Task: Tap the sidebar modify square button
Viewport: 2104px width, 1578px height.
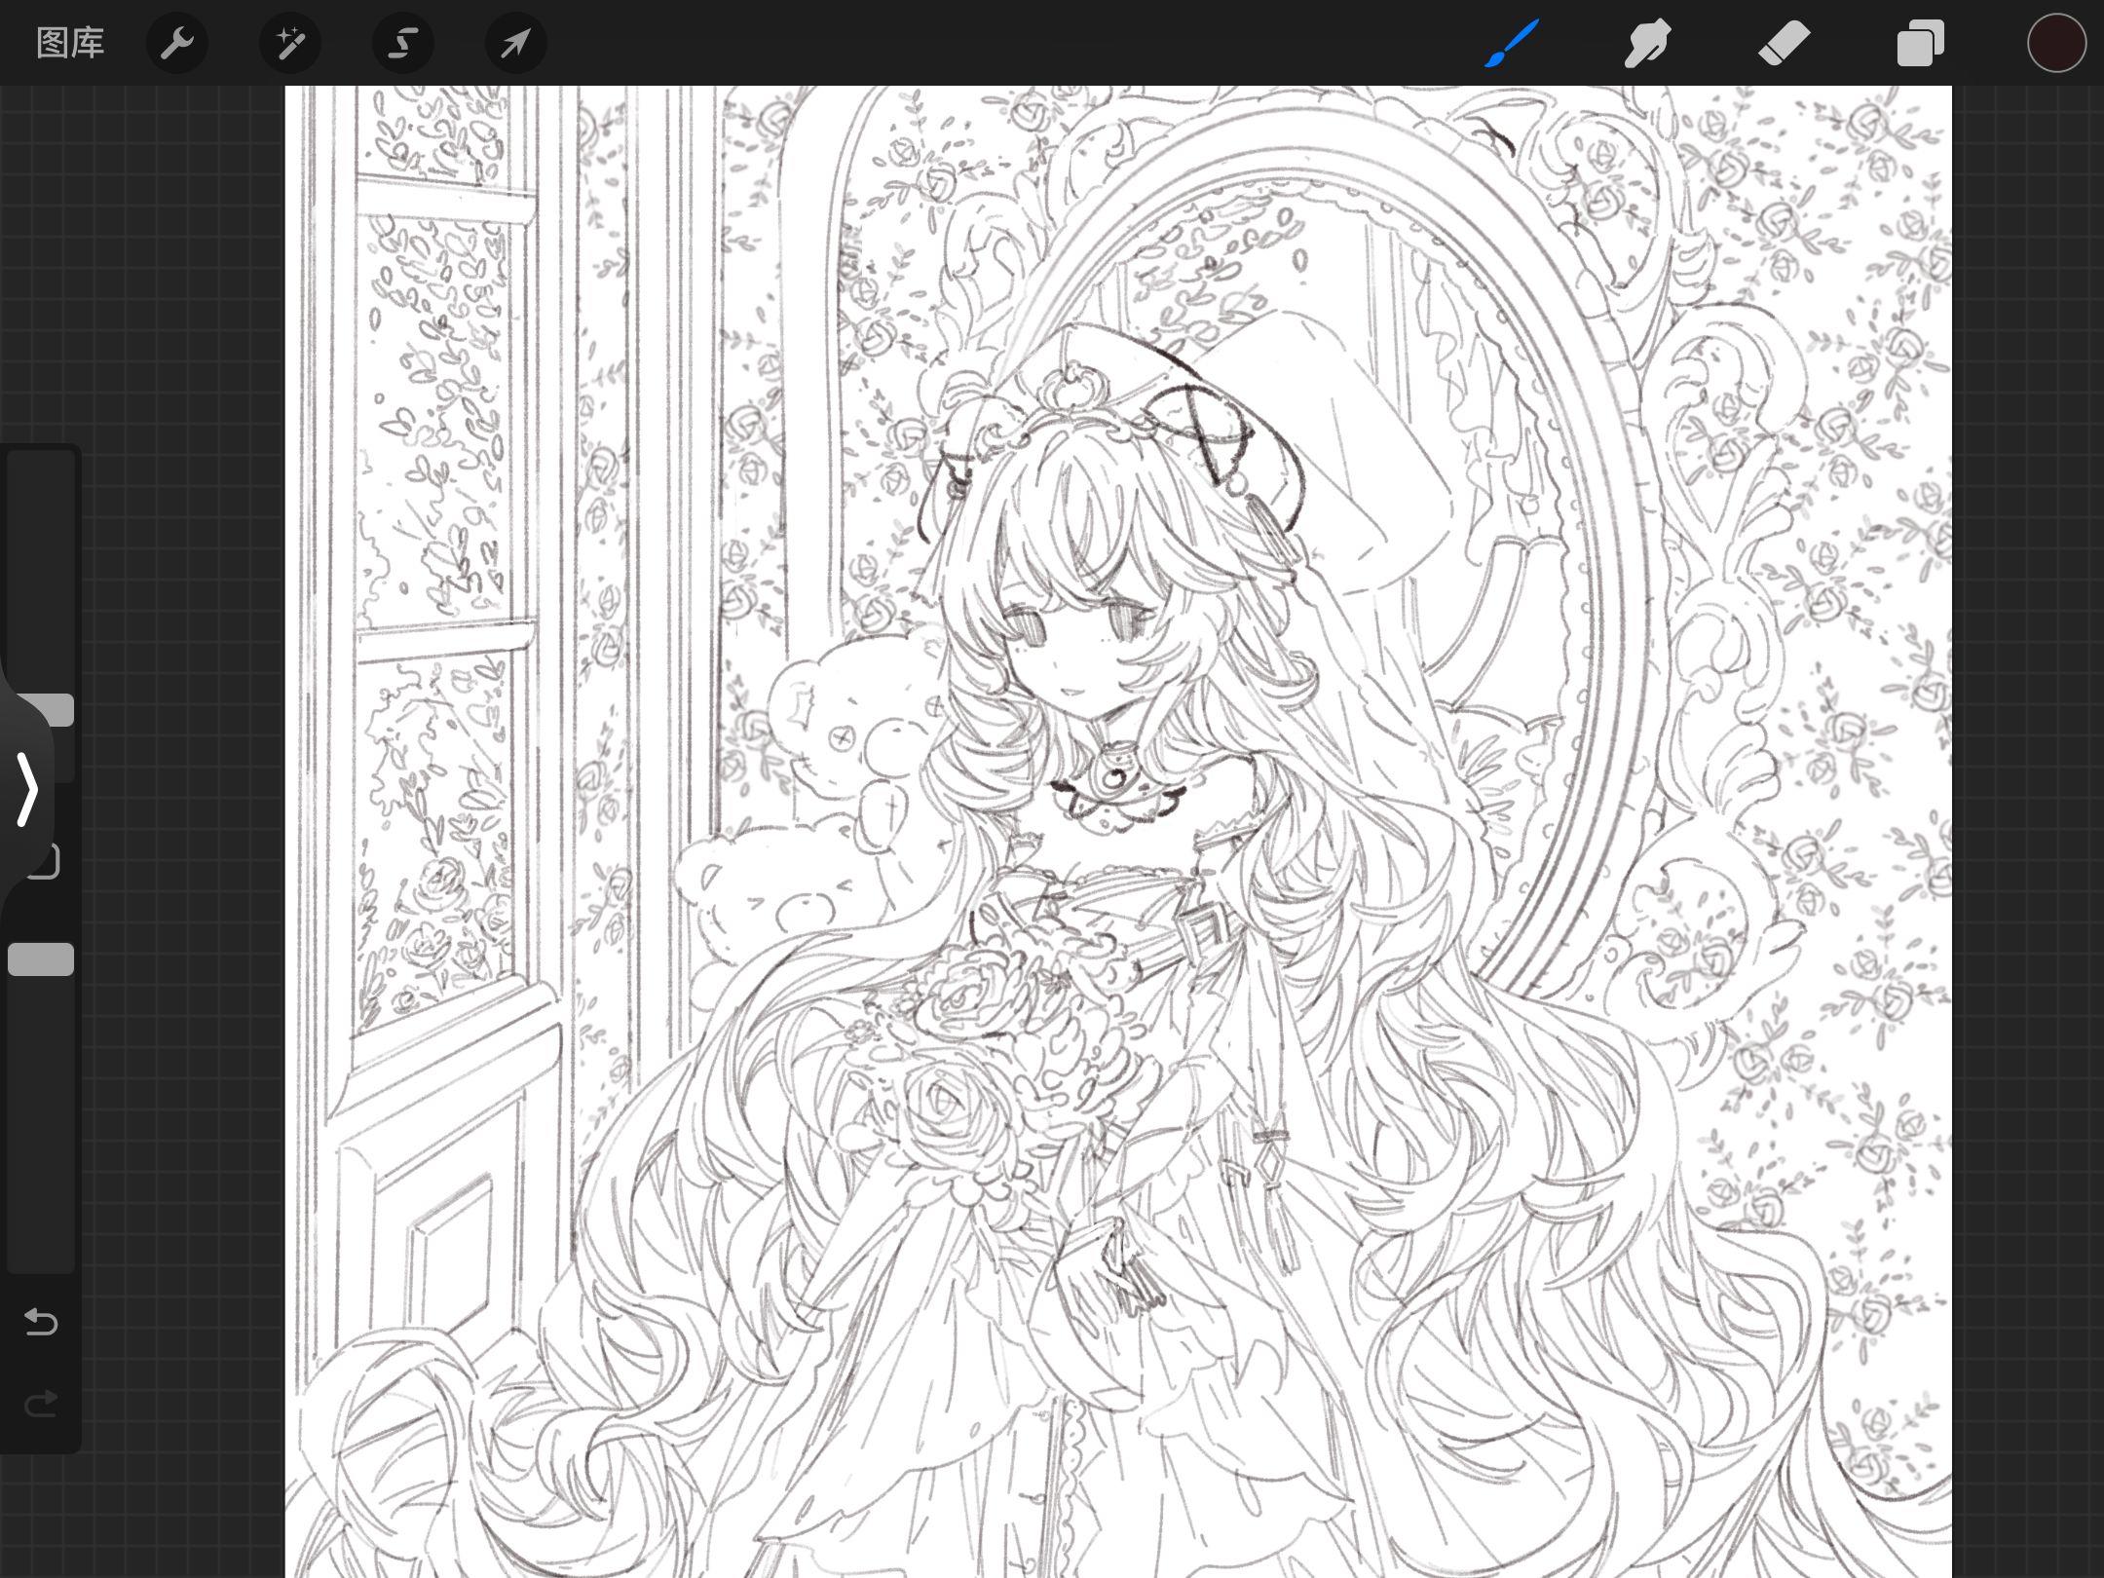Action: coord(45,861)
